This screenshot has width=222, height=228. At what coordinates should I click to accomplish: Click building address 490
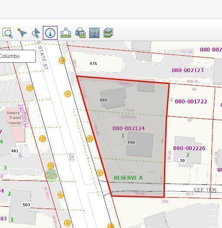click(x=131, y=142)
